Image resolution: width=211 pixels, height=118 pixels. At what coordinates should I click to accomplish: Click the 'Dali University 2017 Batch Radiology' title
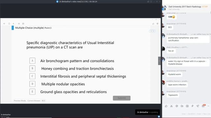[x=185, y=7]
